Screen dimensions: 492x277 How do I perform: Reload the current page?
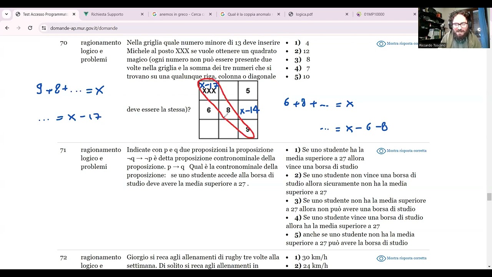point(30,28)
